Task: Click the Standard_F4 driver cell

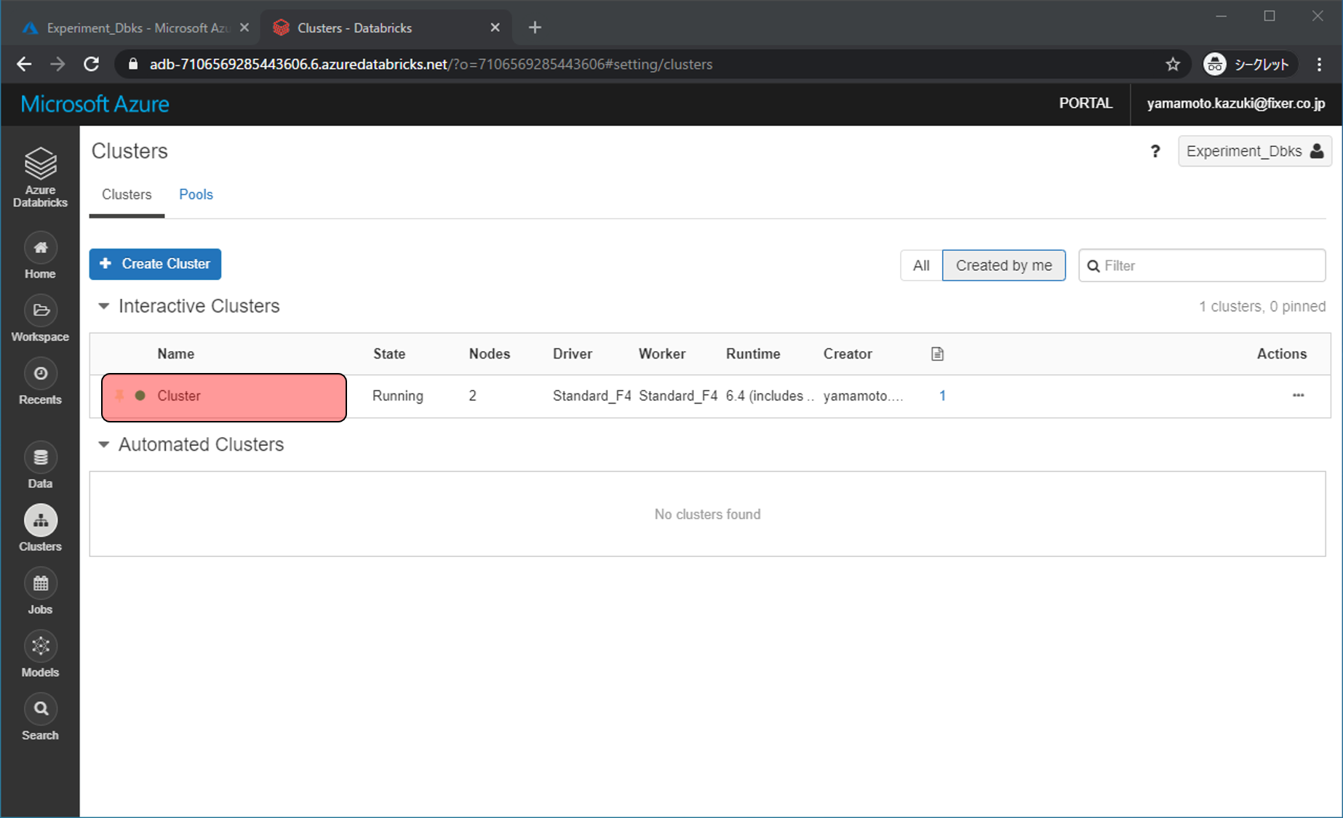Action: (592, 396)
